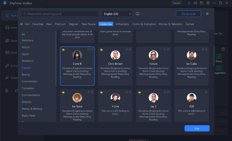
Task: Click the premium crown on Jay Z card
Action: pyautogui.click(x=139, y=92)
